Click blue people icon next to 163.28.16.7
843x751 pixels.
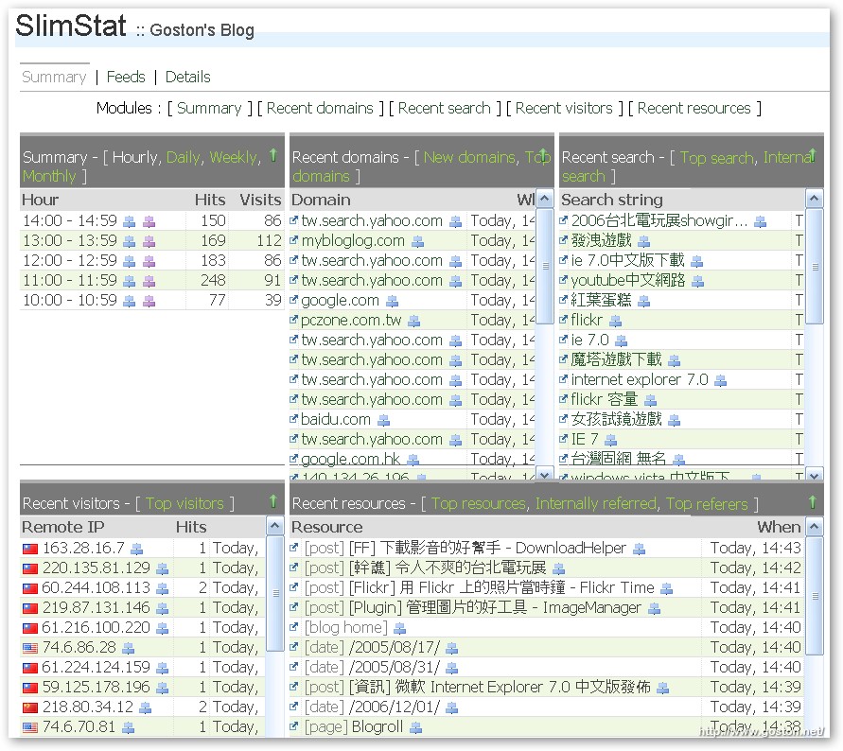pyautogui.click(x=137, y=549)
